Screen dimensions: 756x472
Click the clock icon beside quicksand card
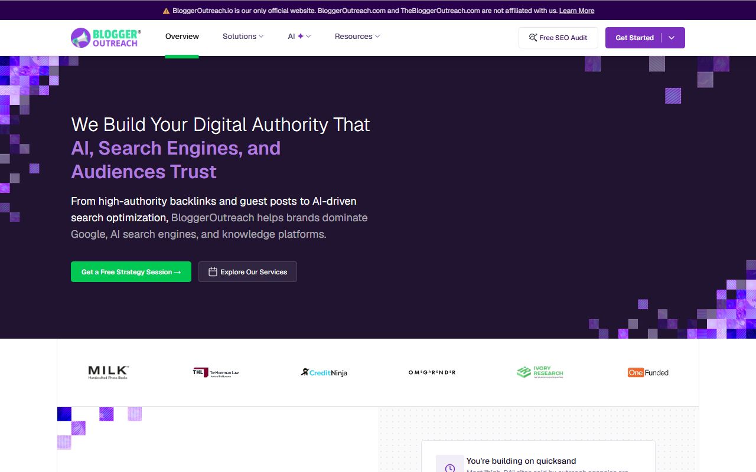[x=450, y=468]
